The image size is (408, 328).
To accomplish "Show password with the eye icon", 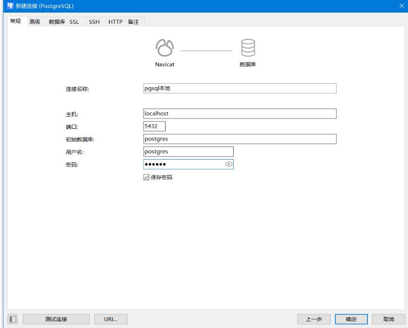I will [228, 164].
